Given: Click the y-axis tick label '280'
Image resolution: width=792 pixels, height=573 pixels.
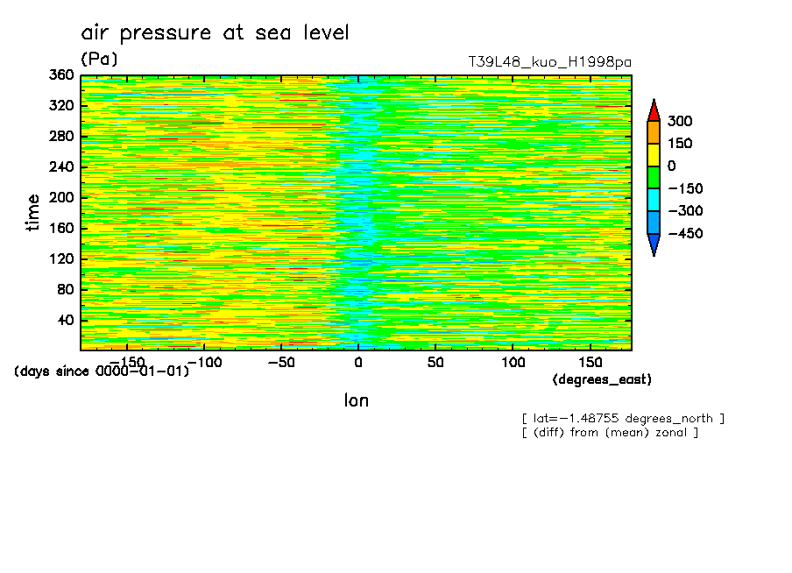Looking at the screenshot, I should pyautogui.click(x=61, y=137).
